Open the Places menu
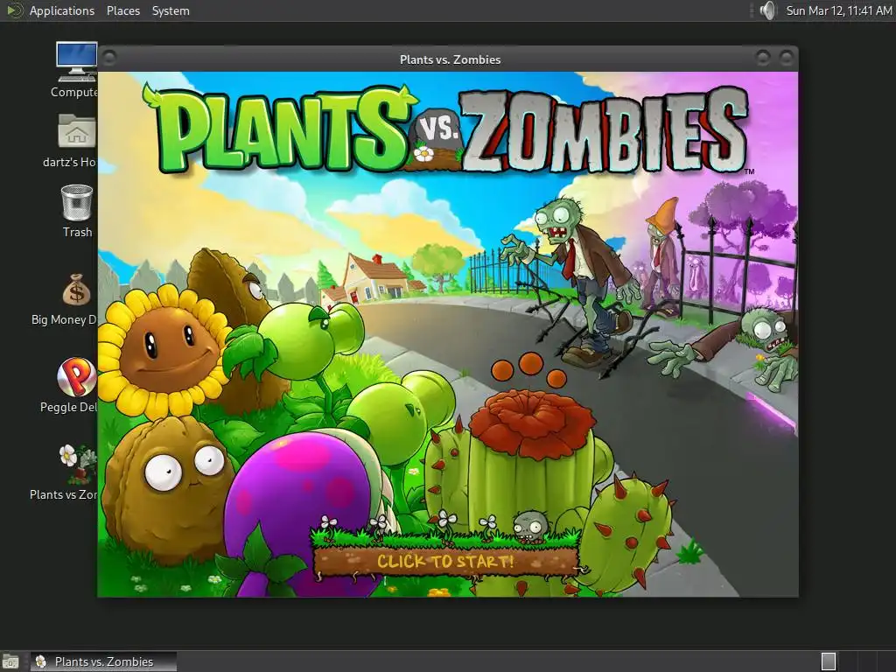Viewport: 896px width, 672px height. pos(122,10)
